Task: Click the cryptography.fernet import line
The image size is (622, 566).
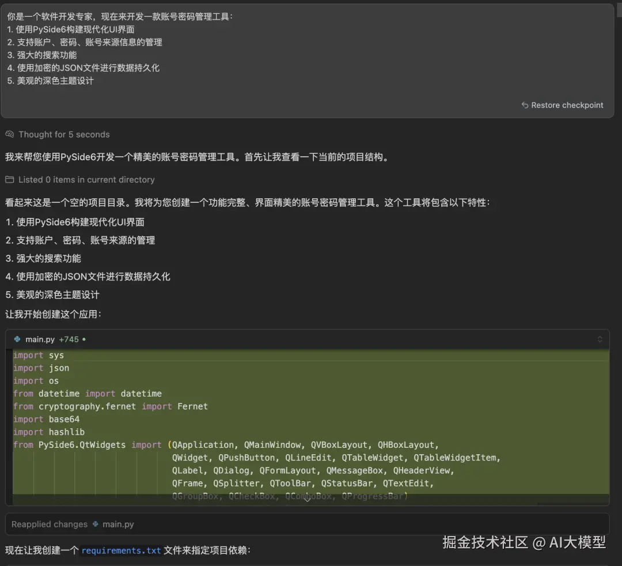Action: 110,406
